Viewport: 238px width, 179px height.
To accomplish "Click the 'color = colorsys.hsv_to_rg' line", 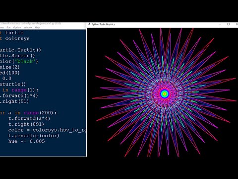I will click(x=47, y=130).
